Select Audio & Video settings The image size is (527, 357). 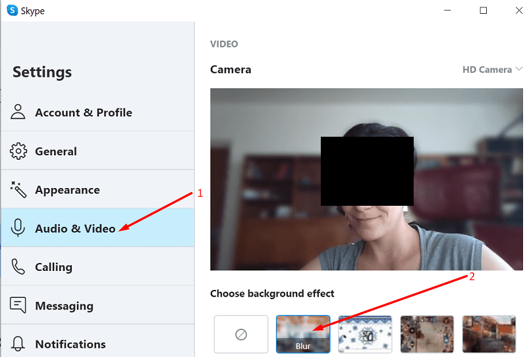[x=97, y=228]
